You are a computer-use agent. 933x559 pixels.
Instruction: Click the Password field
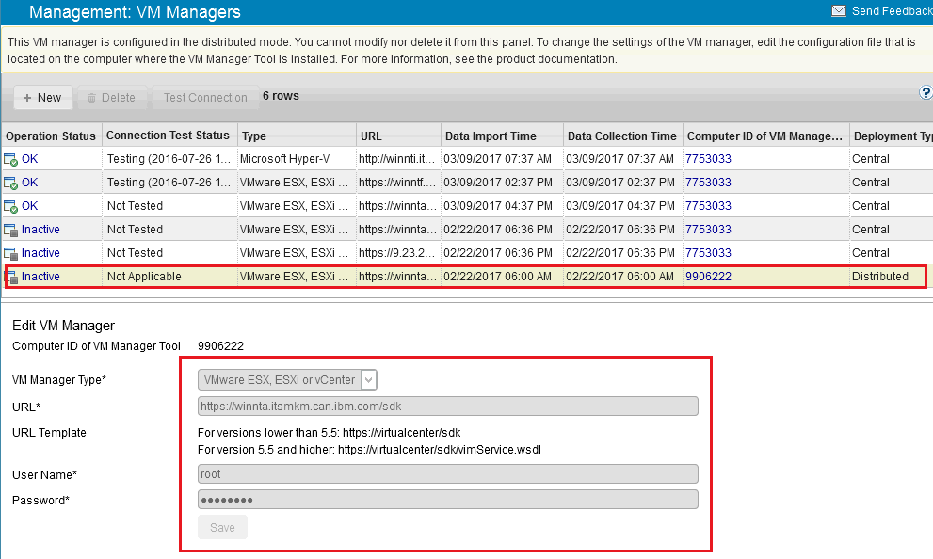coord(447,500)
